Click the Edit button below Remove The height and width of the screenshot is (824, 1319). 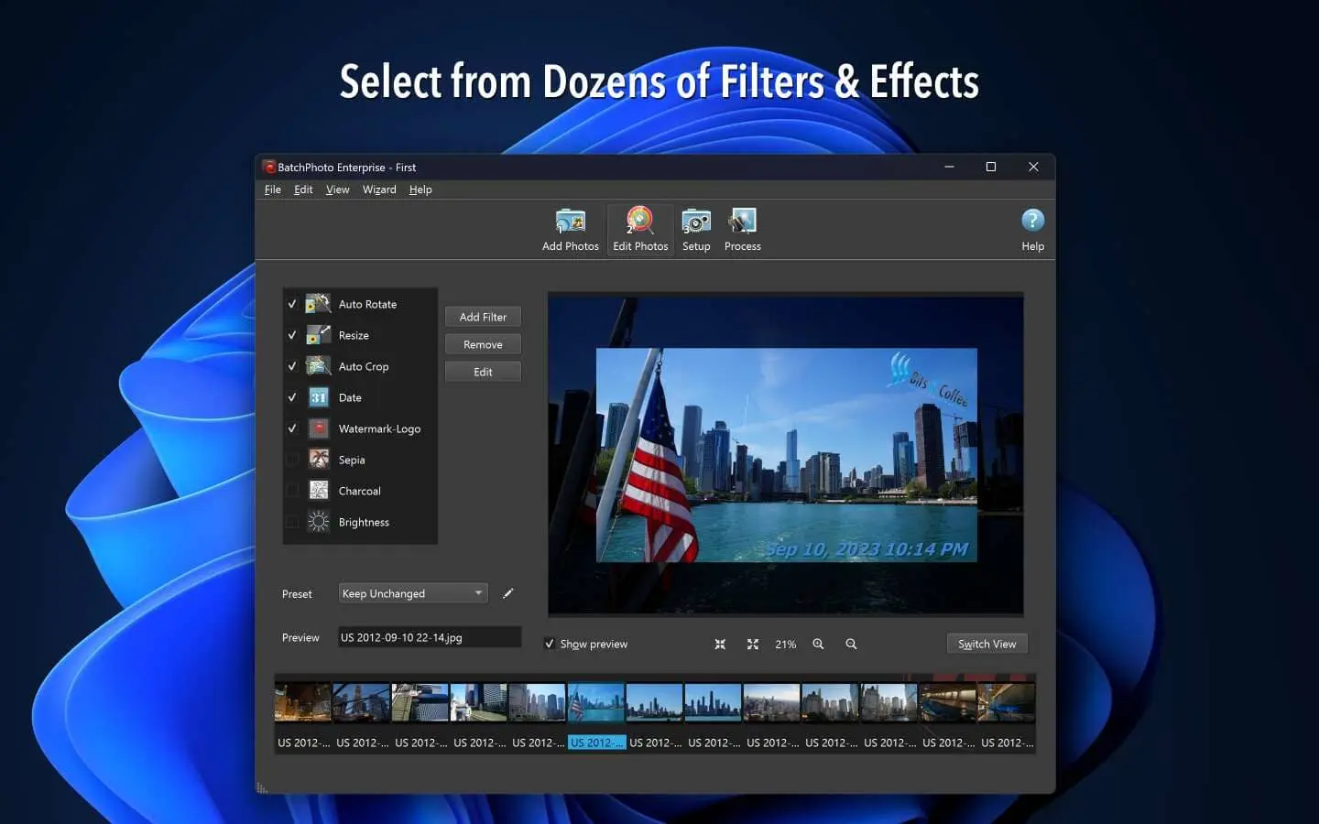483,372
